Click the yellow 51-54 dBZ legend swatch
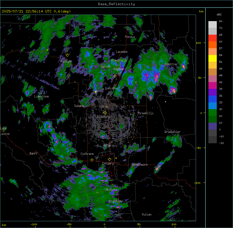Viewport: 233px width, 228px height. 212,58
